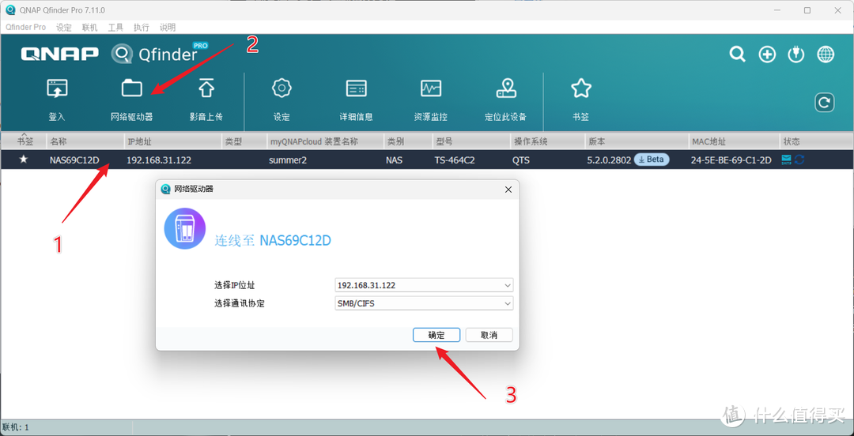The image size is (854, 436).
Task: Sort by 版本 column header
Action: coord(637,141)
